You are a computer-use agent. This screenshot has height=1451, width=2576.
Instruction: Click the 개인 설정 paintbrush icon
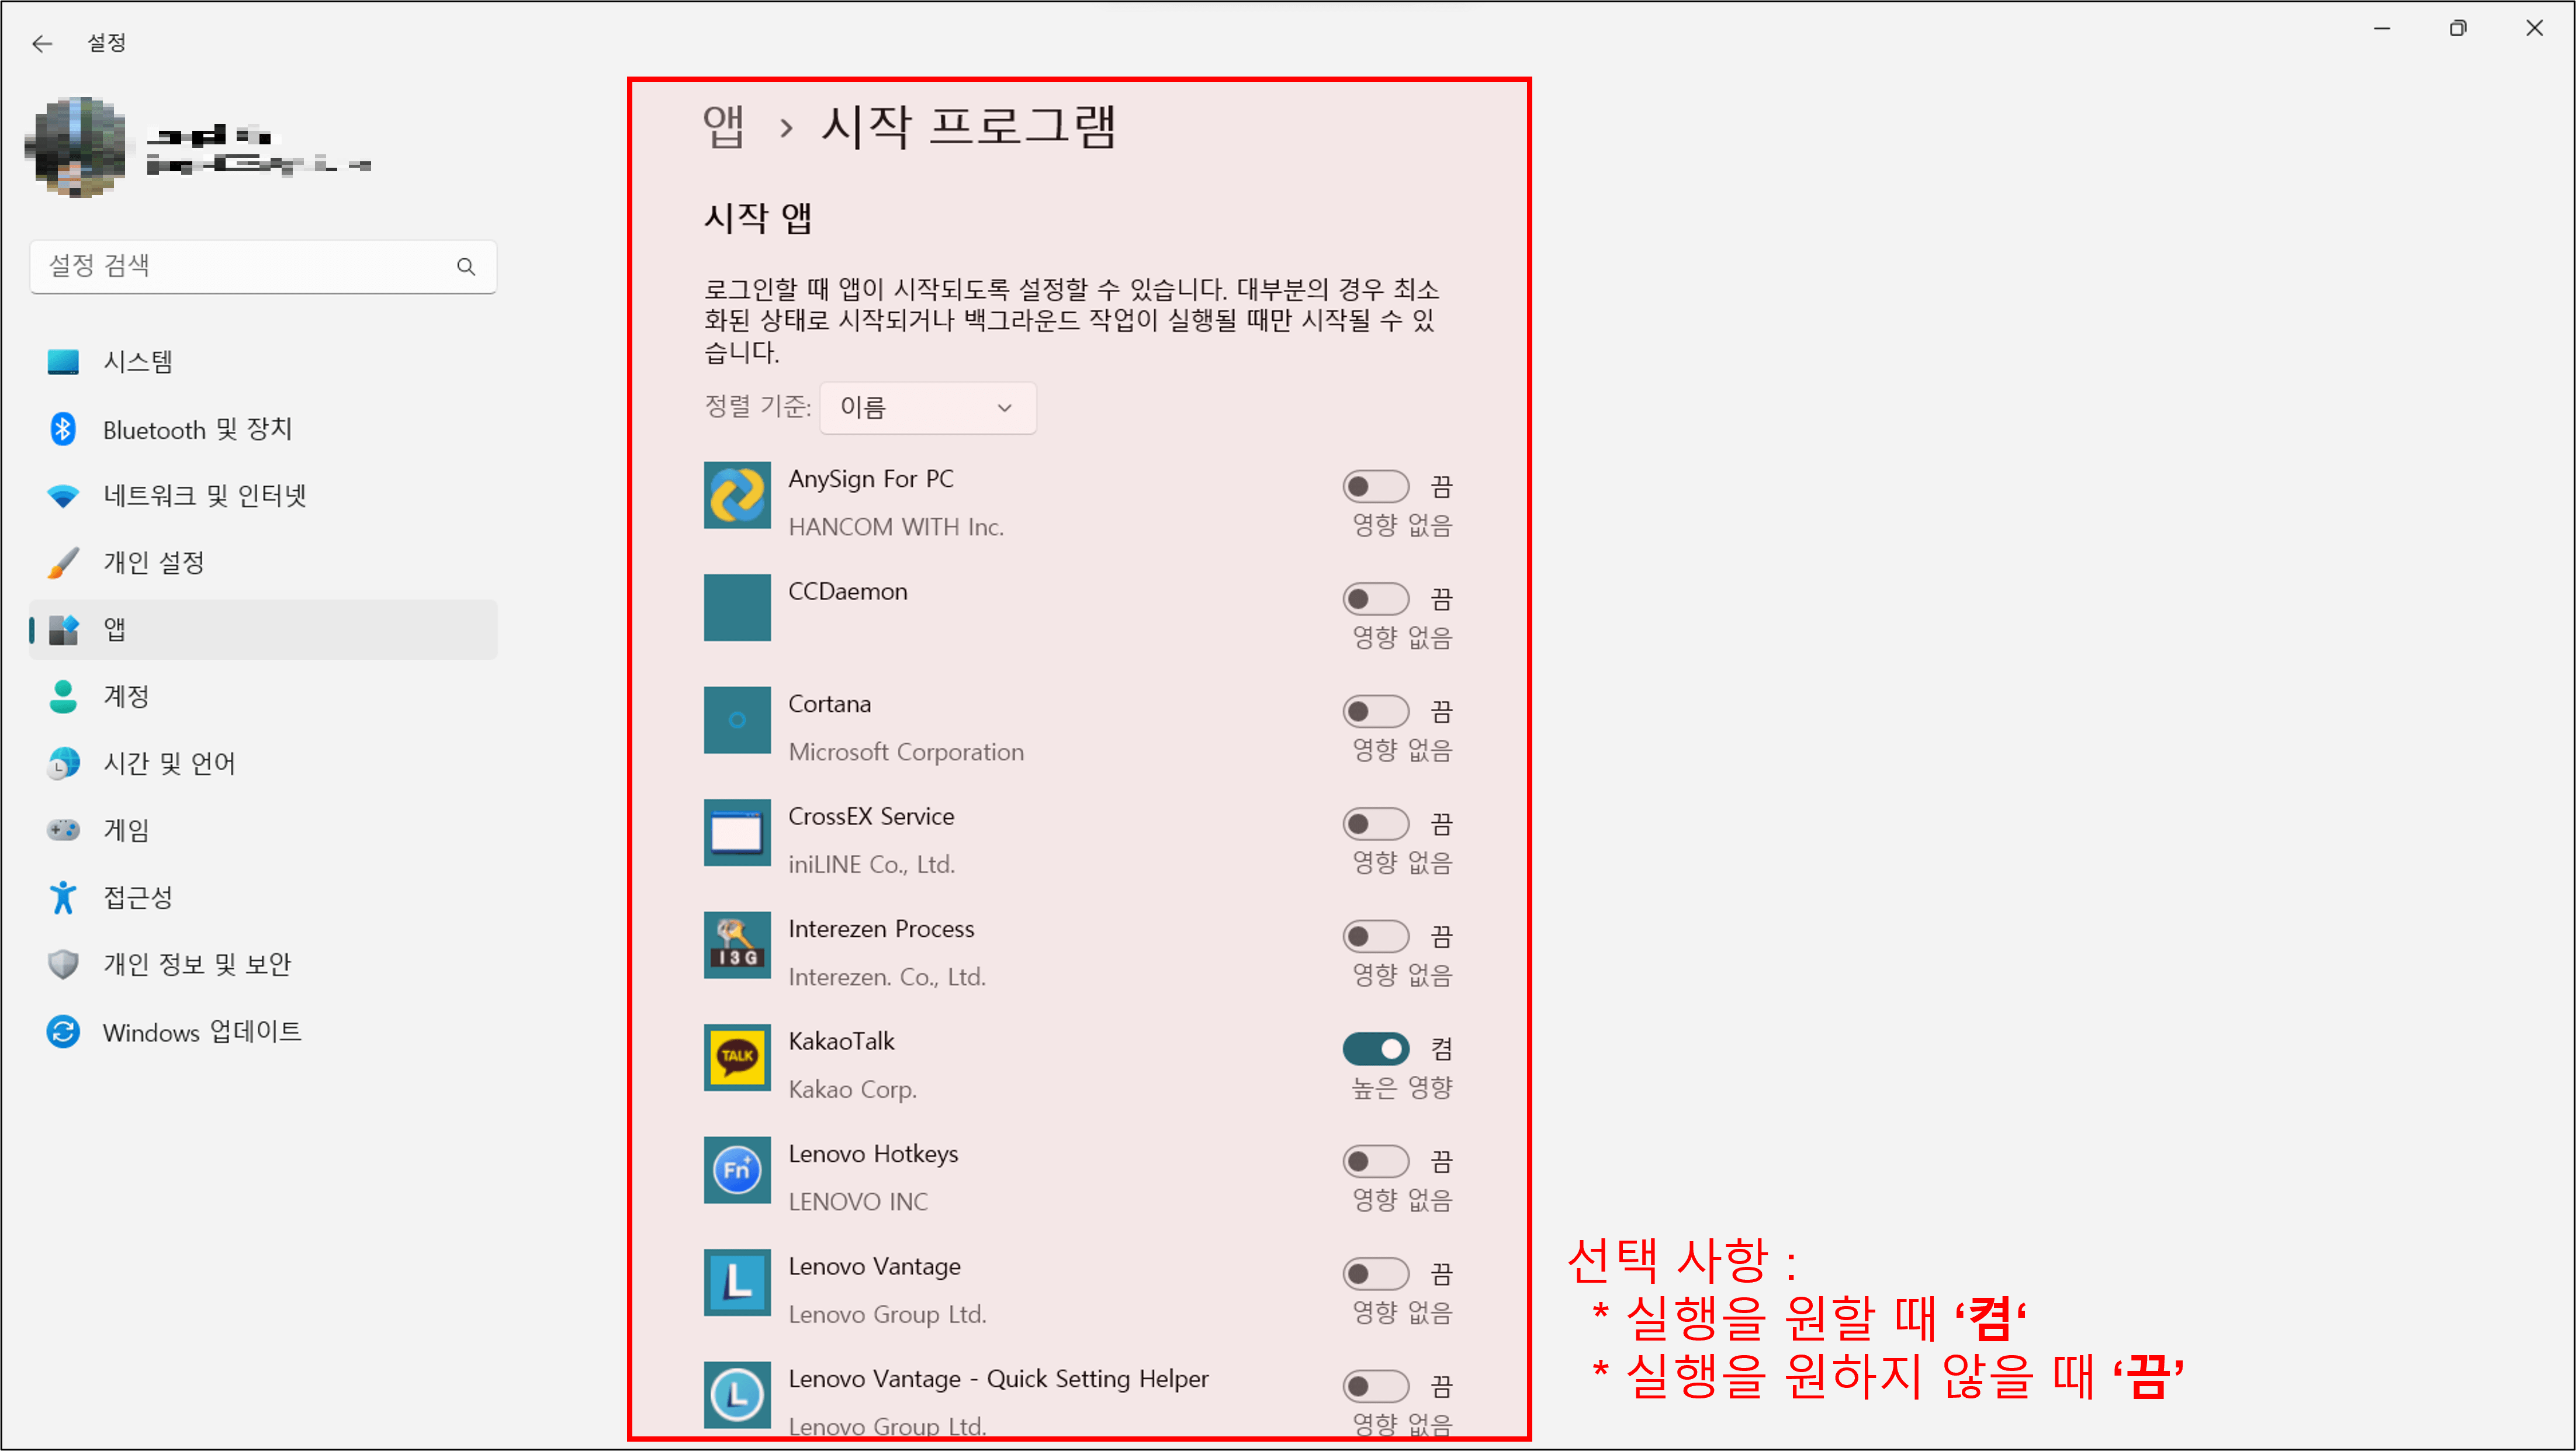click(63, 563)
